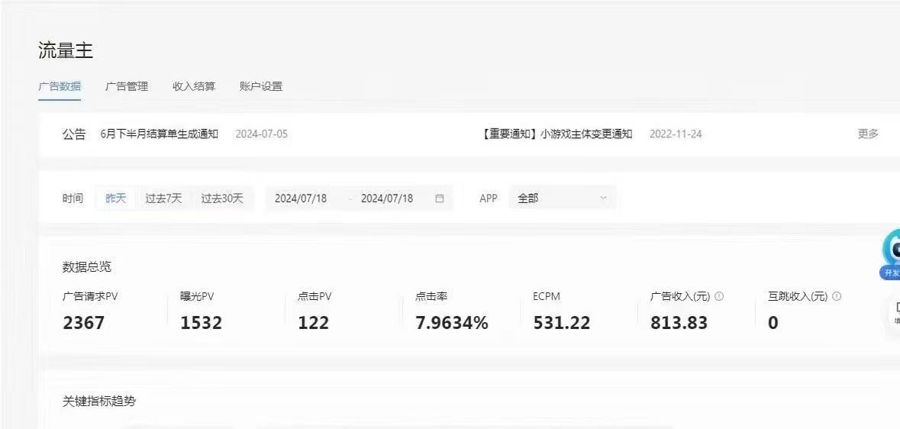Click the 点击PV value 122
900x429 pixels.
point(314,323)
